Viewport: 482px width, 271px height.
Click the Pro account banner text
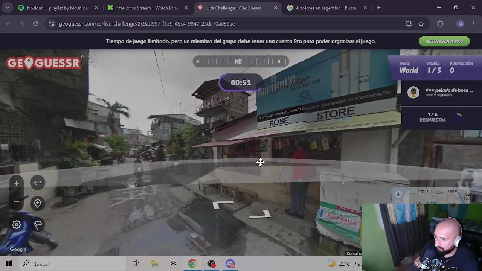[241, 41]
